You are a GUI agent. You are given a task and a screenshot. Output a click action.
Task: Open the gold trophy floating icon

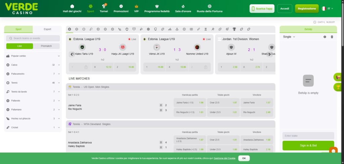click(338, 87)
